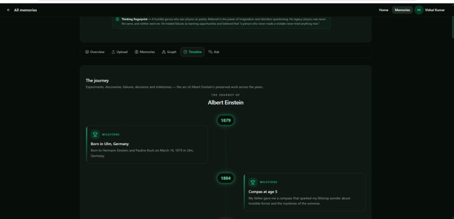Open the Compas at age 5 milestone title

click(263, 192)
